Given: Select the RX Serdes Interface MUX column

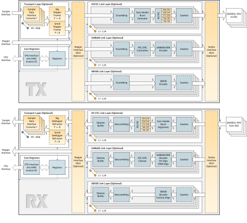Looking at the screenshot, I should [x=211, y=162].
